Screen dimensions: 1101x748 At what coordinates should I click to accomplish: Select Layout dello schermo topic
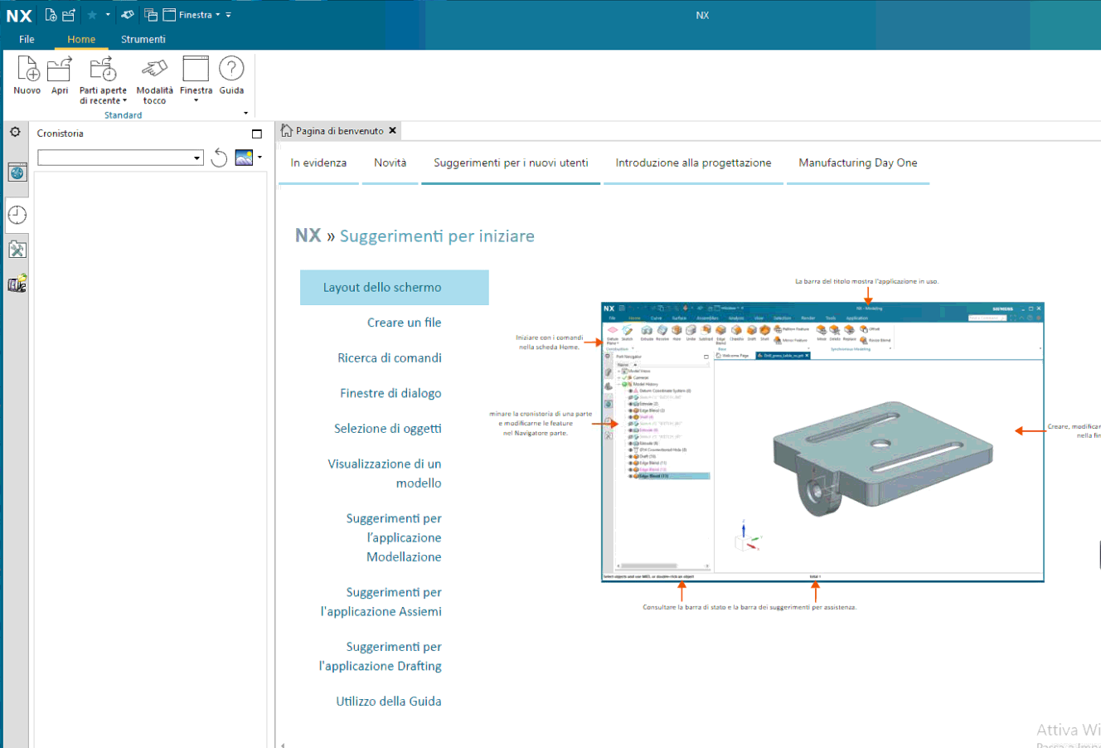(x=395, y=287)
